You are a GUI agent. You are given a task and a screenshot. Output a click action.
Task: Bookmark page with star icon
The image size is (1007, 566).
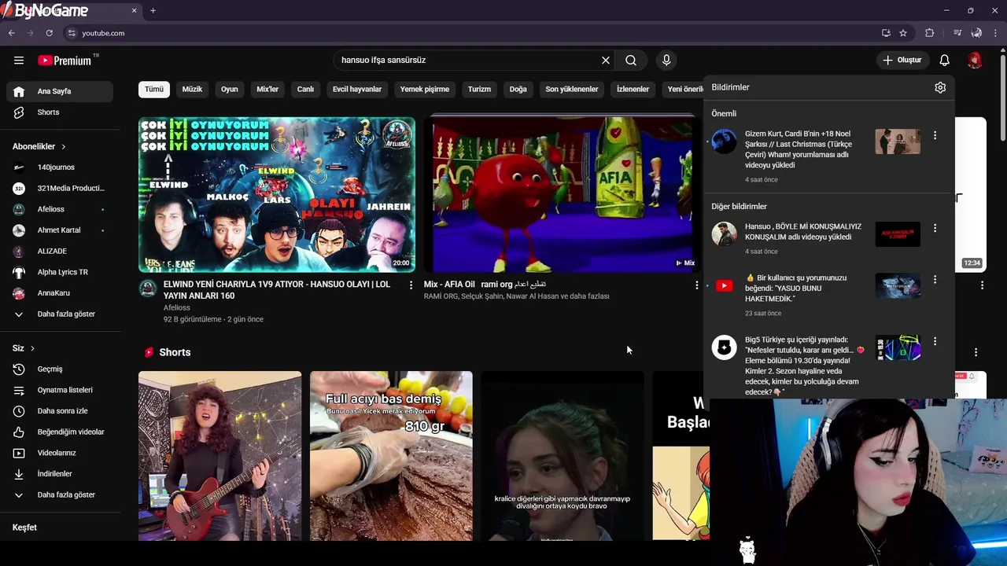click(x=903, y=33)
